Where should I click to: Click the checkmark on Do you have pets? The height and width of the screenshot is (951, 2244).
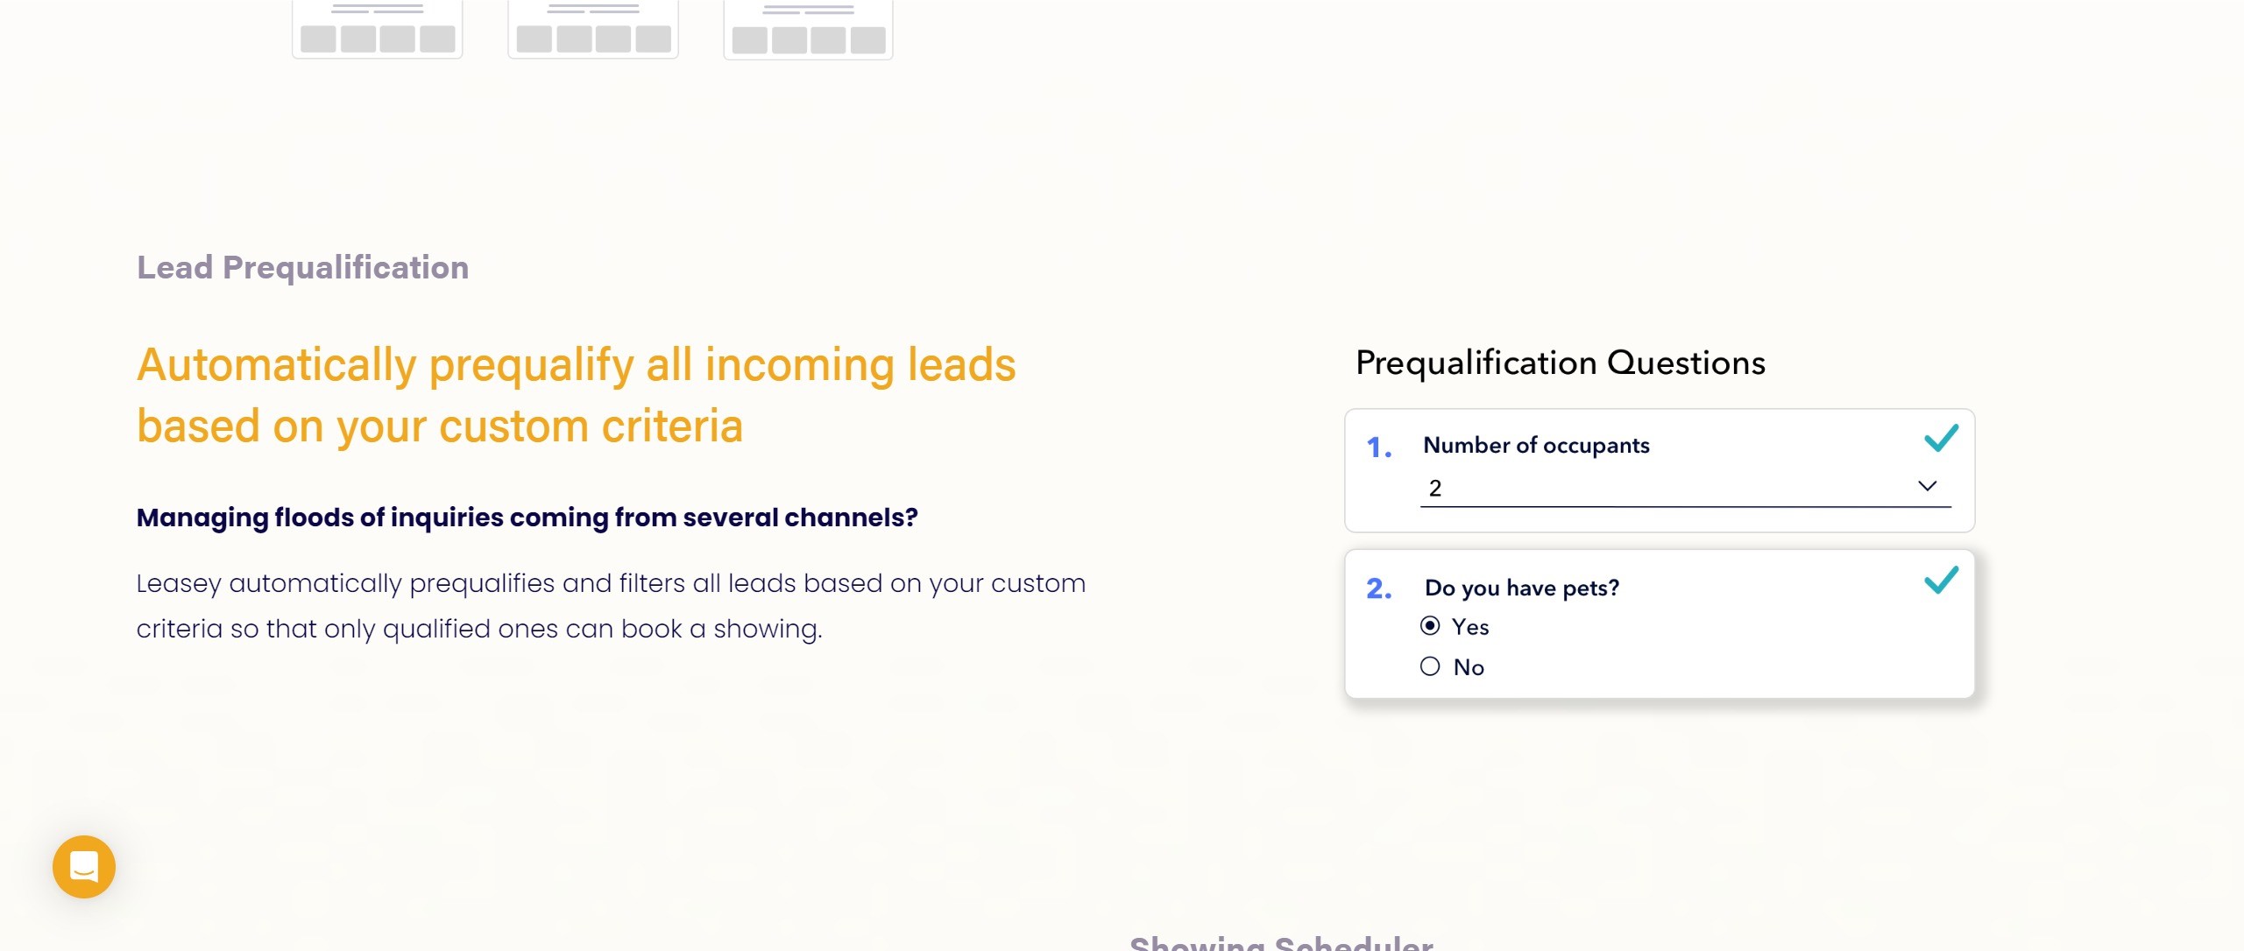coord(1941,580)
